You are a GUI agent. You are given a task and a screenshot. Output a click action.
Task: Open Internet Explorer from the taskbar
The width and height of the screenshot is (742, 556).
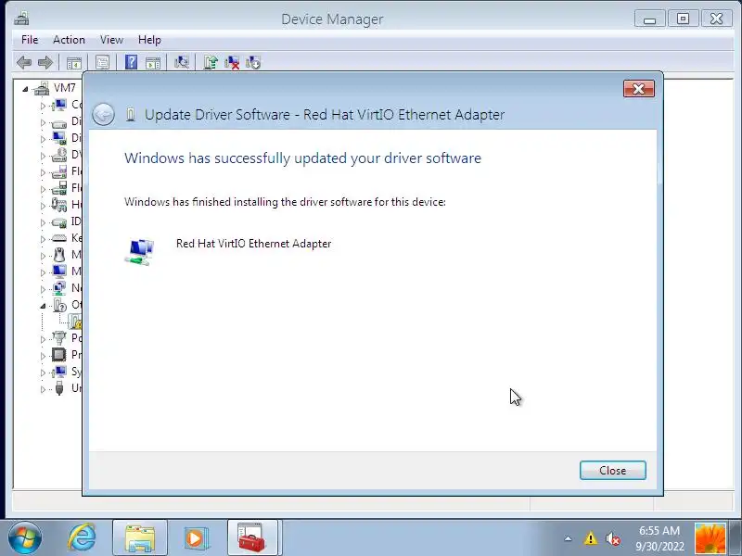click(82, 537)
